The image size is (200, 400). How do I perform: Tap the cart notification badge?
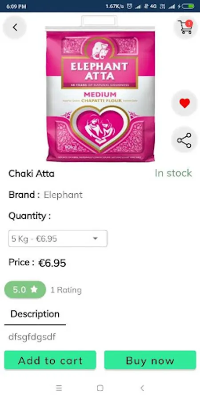click(x=189, y=24)
